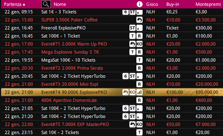Click the R badge on Event#72 Prima Serata
The height and width of the screenshot is (136, 223).
coord(139,68)
